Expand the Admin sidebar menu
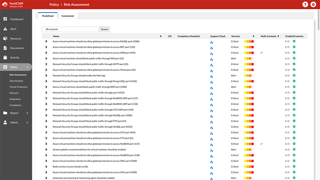The width and height of the screenshot is (320, 180). coord(27,123)
